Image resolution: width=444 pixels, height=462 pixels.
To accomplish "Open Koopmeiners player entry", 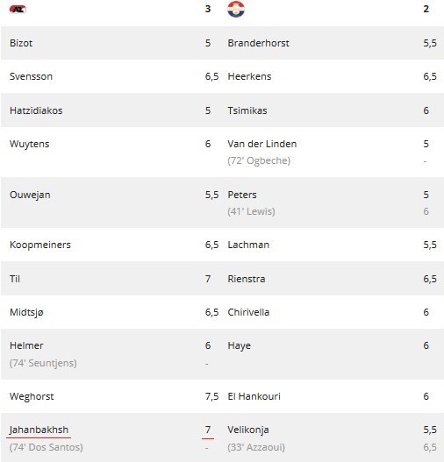I will pyautogui.click(x=40, y=245).
